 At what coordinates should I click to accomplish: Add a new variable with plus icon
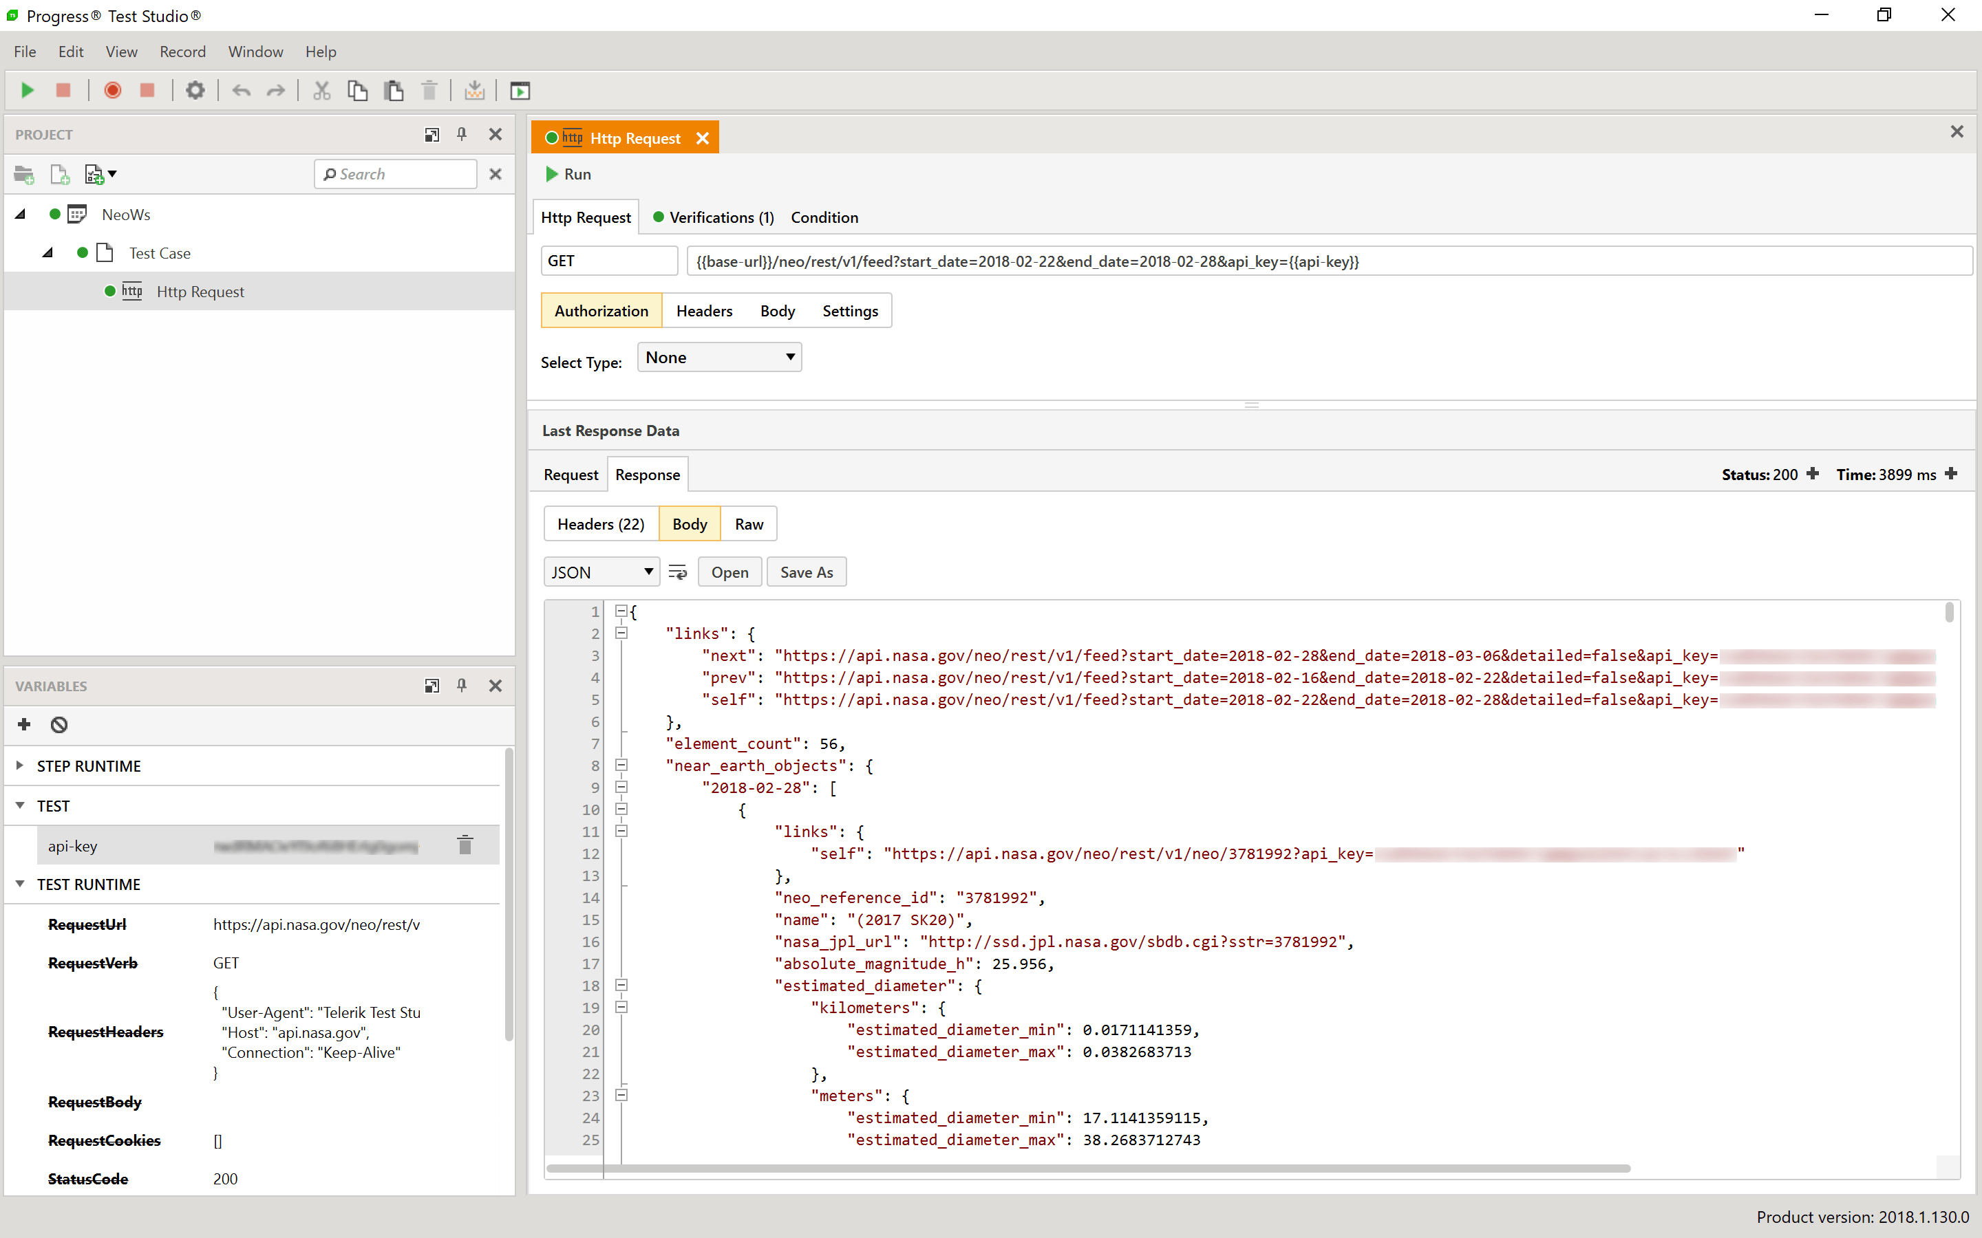coord(24,724)
